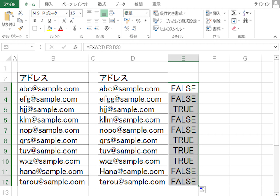Open 条件付き書式 conditional formatting

[169, 13]
